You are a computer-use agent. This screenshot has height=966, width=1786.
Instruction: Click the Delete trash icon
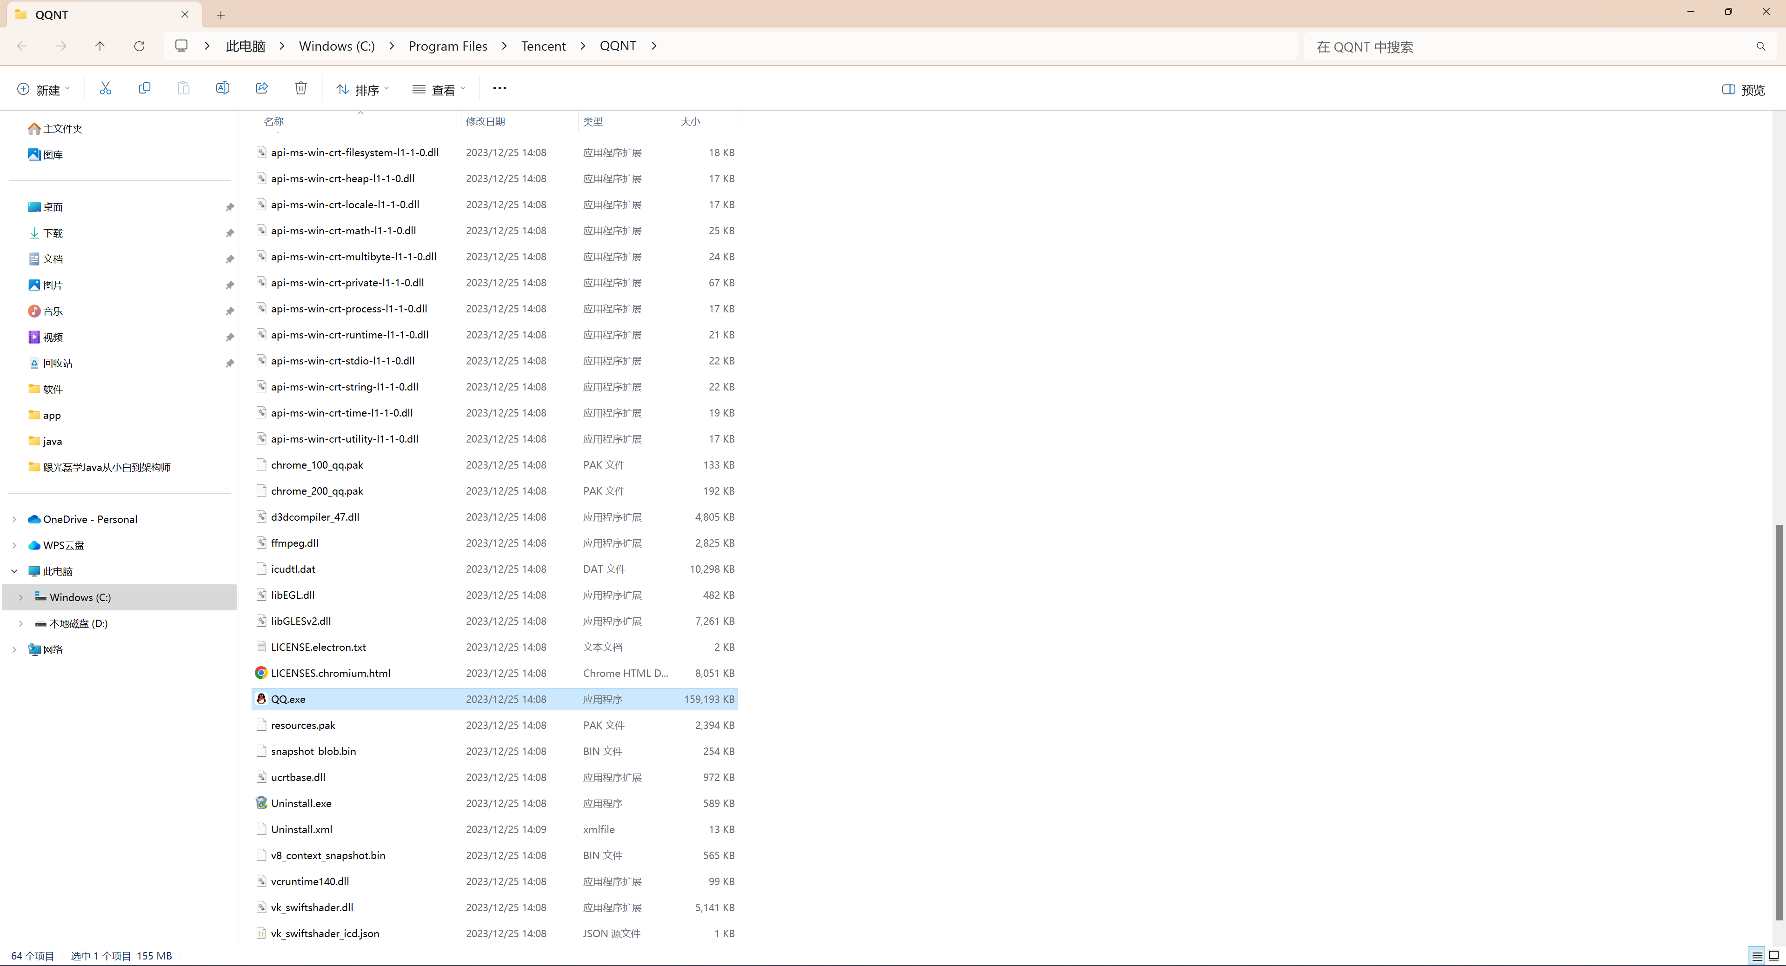[x=301, y=88]
